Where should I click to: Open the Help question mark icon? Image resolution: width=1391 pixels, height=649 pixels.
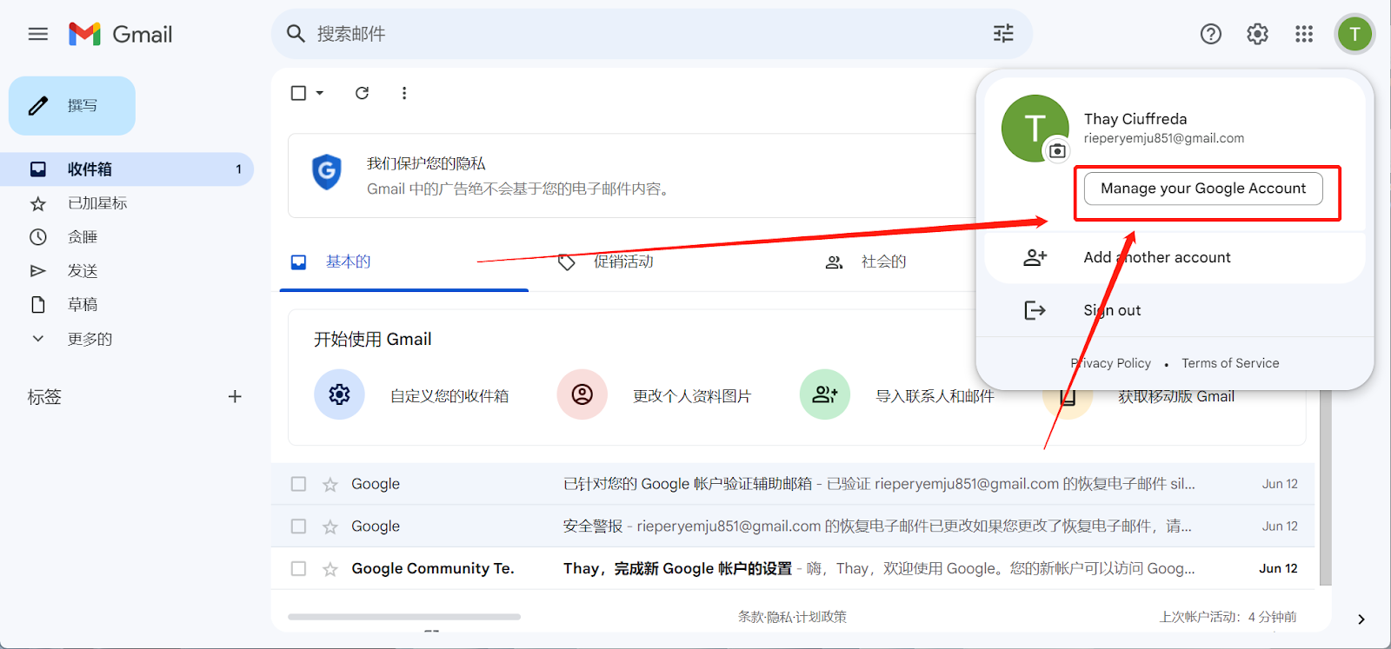1211,34
